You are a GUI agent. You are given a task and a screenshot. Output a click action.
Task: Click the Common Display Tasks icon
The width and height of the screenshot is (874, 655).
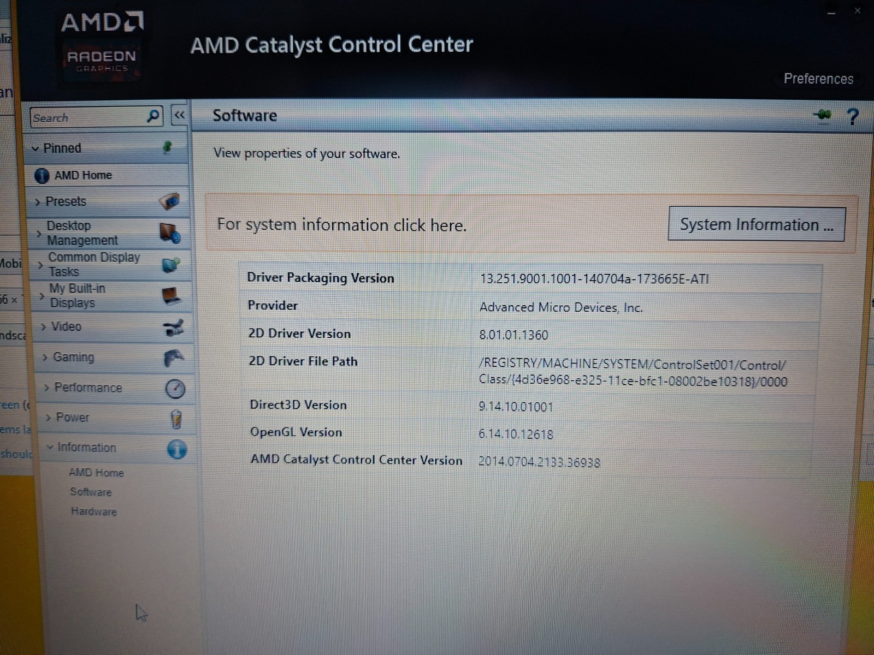(171, 265)
